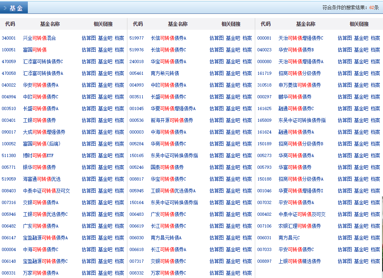Open 南方希元转债 fund page
The image size is (383, 278).
pos(165,73)
